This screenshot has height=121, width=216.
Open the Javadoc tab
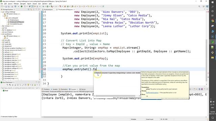[x=54, y=89]
